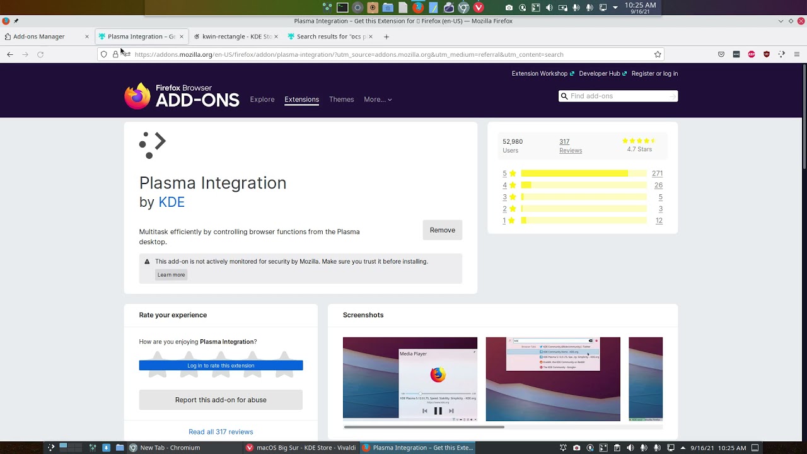Open Chromium from the top dock

463,8
